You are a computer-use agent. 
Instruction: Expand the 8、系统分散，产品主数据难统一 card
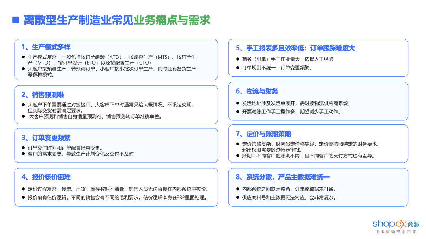318,187
